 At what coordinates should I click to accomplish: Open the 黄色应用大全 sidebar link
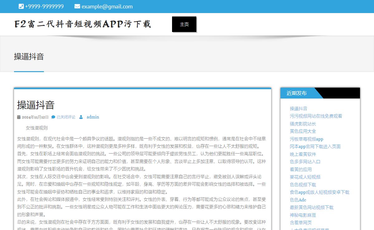tap(303, 131)
